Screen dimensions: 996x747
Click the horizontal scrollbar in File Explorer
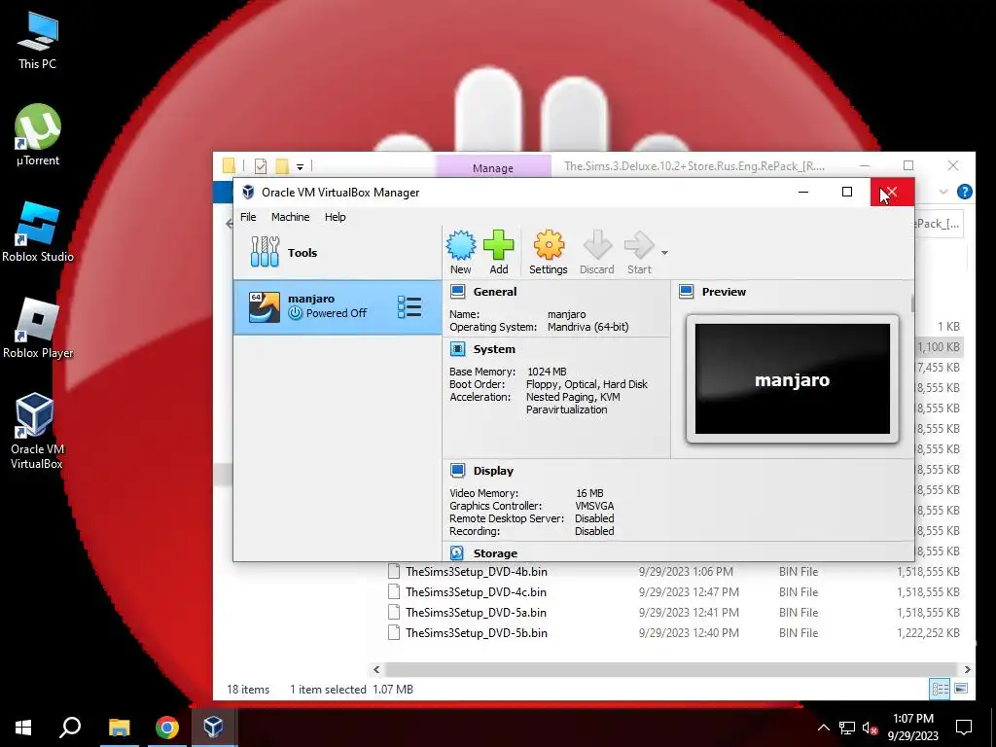(670, 669)
